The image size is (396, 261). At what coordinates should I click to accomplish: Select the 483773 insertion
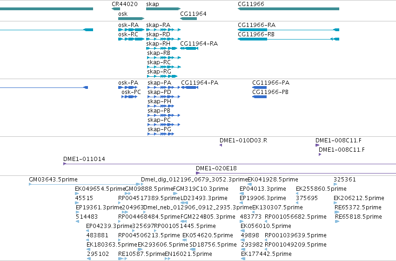coord(242,221)
